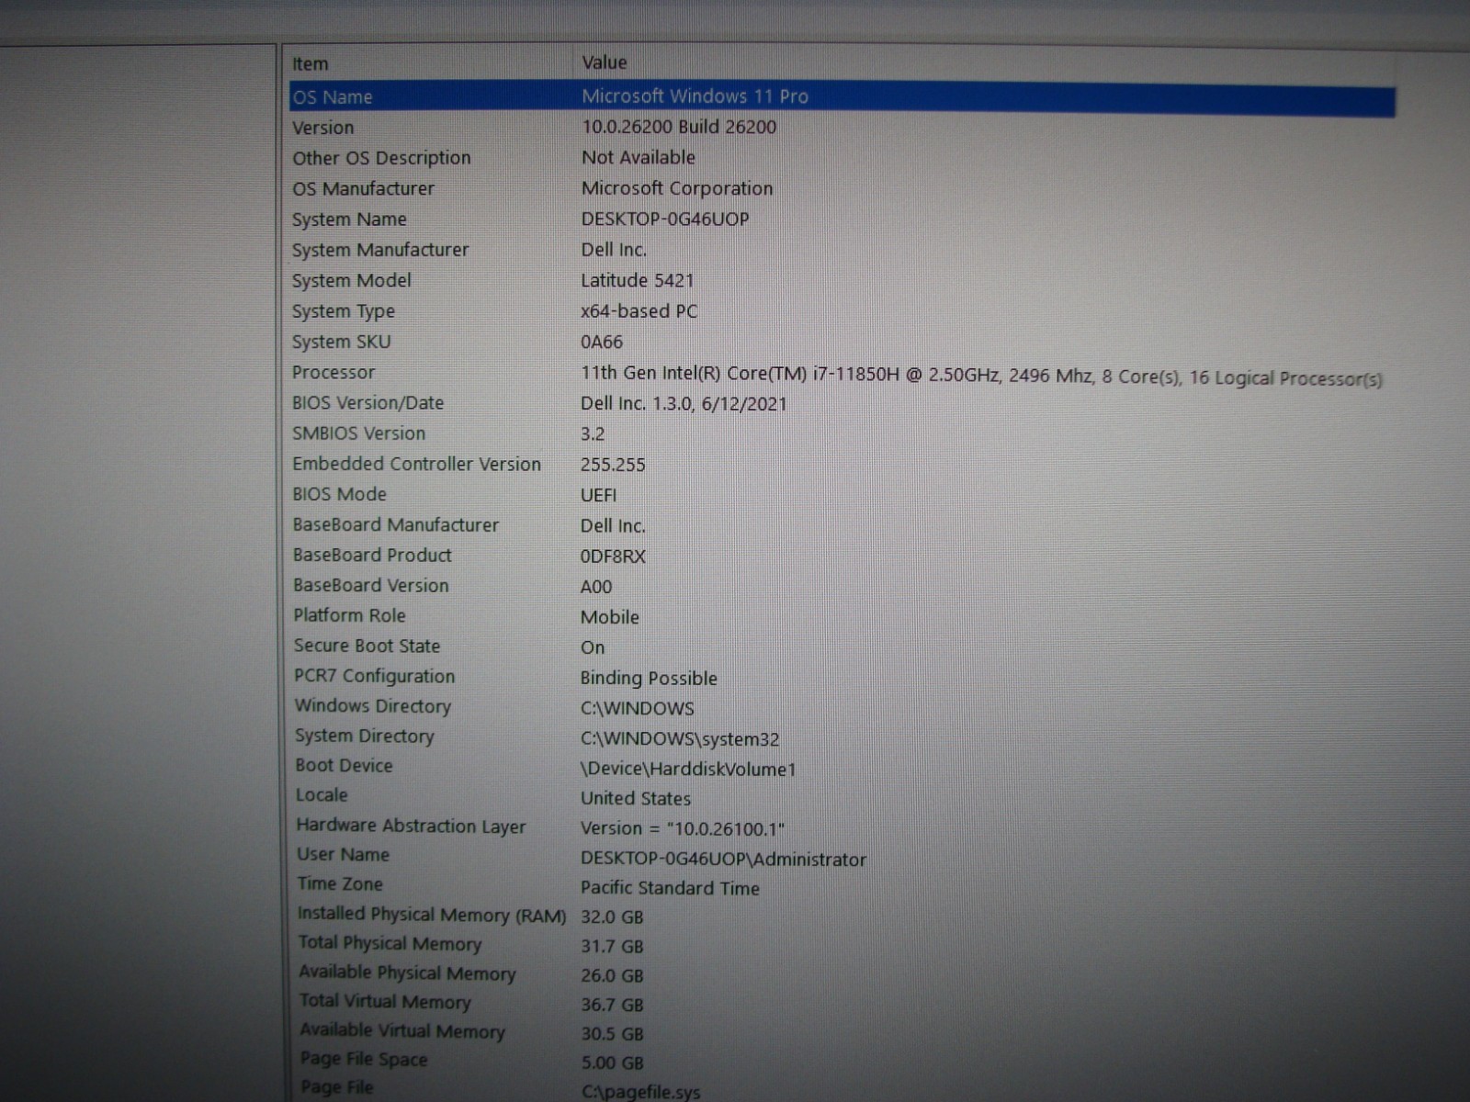Select the Platform Role row
The height and width of the screenshot is (1102, 1470).
point(350,615)
